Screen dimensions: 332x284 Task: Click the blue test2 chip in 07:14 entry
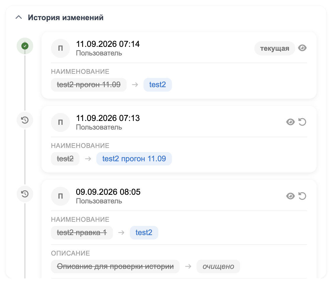click(157, 85)
